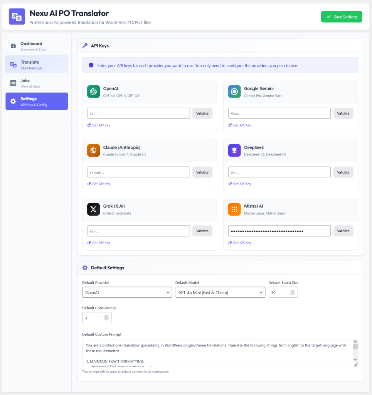This screenshot has width=372, height=395.
Task: Validate the DeepSeek API key
Action: pyautogui.click(x=343, y=172)
